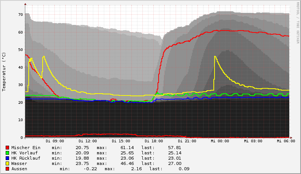The width and height of the screenshot is (301, 174).
Task: Click the red Mischer Ein legend swatch
Action: point(7,148)
